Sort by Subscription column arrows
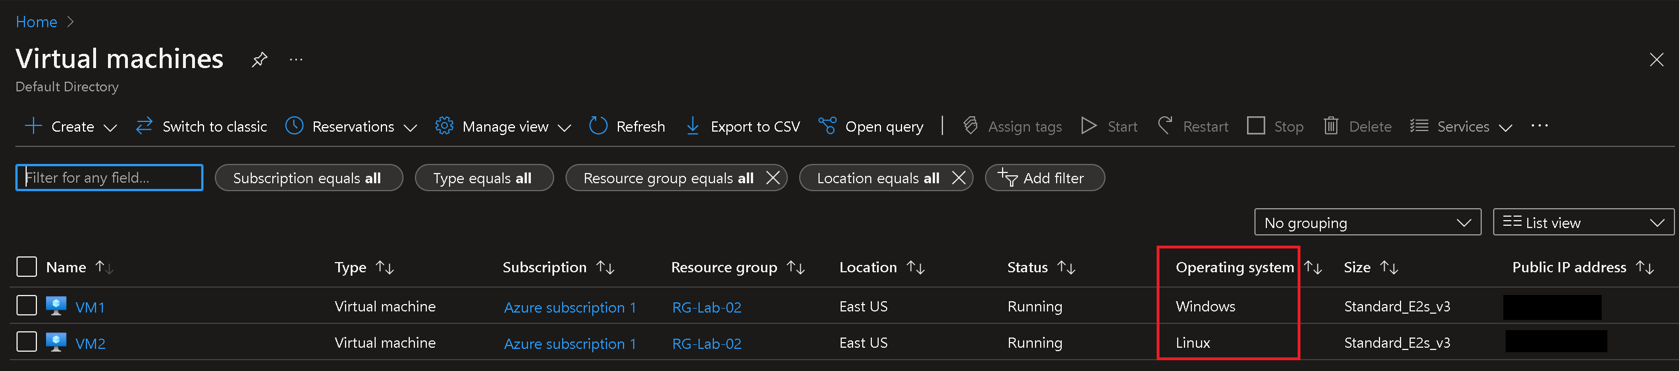This screenshot has width=1679, height=371. (x=605, y=267)
